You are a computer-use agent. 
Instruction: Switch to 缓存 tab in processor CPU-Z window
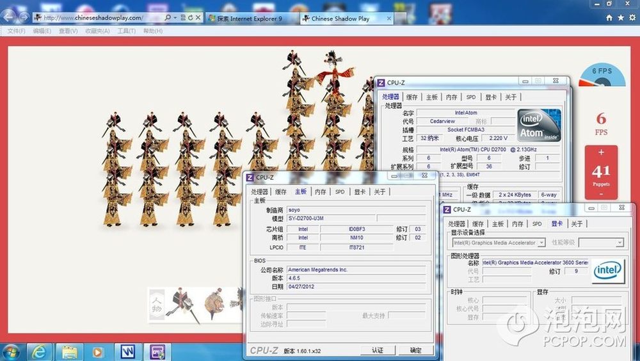412,97
